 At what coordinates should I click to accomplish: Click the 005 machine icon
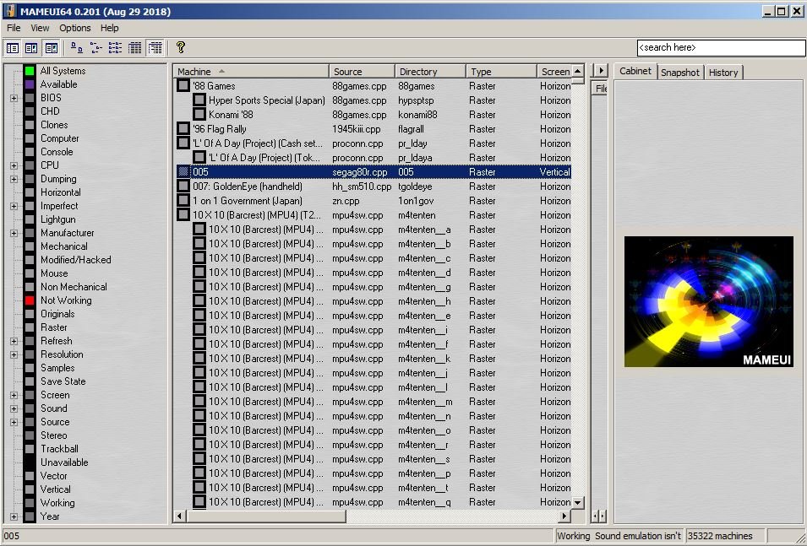pos(183,171)
